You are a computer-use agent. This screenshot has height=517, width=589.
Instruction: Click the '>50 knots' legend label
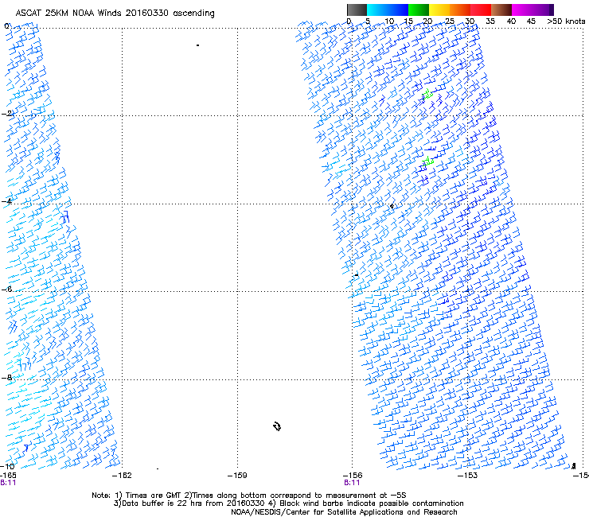[x=566, y=21]
